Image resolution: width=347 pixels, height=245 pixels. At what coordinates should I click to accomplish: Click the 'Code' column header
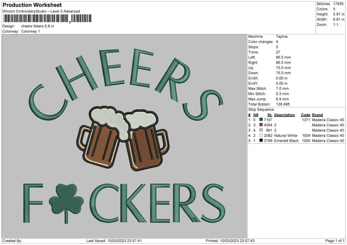tap(305, 115)
